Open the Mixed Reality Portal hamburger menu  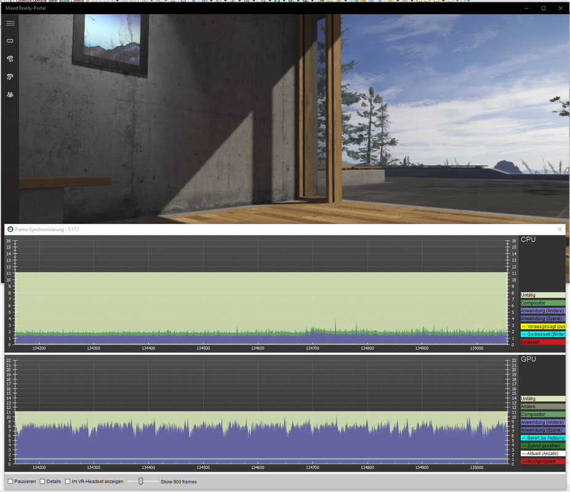click(10, 23)
